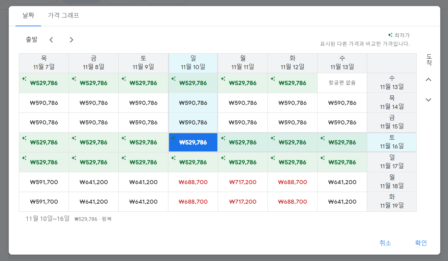The image size is (448, 261).
Task: Click the 취소 button
Action: point(385,243)
